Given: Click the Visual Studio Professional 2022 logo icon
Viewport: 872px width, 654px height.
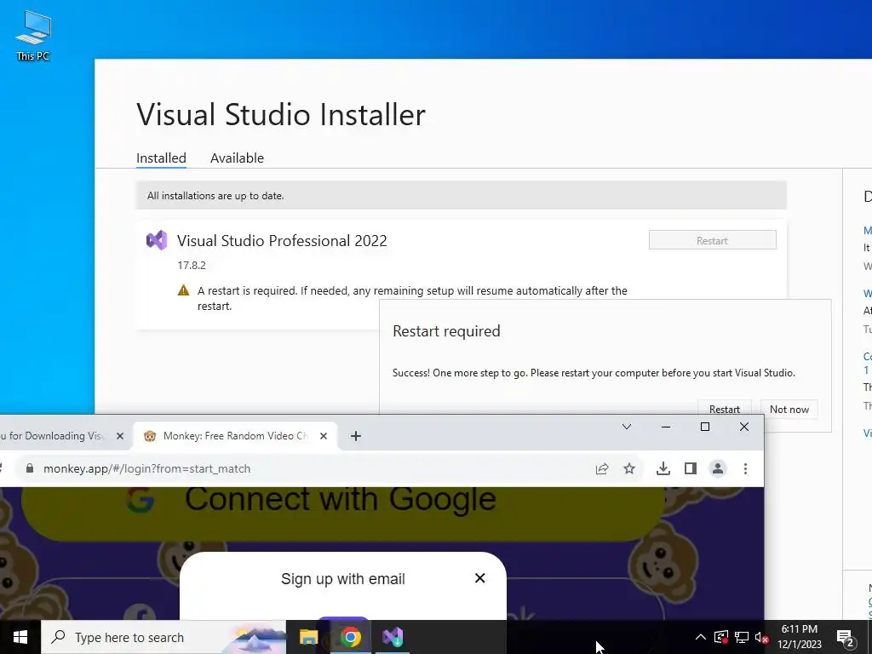Looking at the screenshot, I should pyautogui.click(x=157, y=240).
